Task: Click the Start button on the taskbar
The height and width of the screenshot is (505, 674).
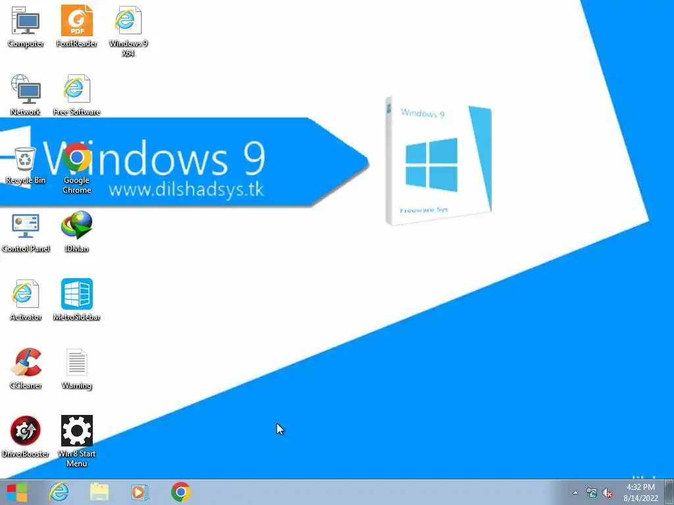Action: 17,492
